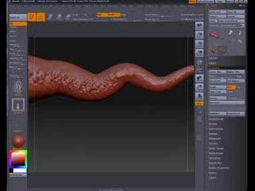Select the Scale mode icon in top toolbar
This screenshot has height=191, width=255.
[x=59, y=17]
